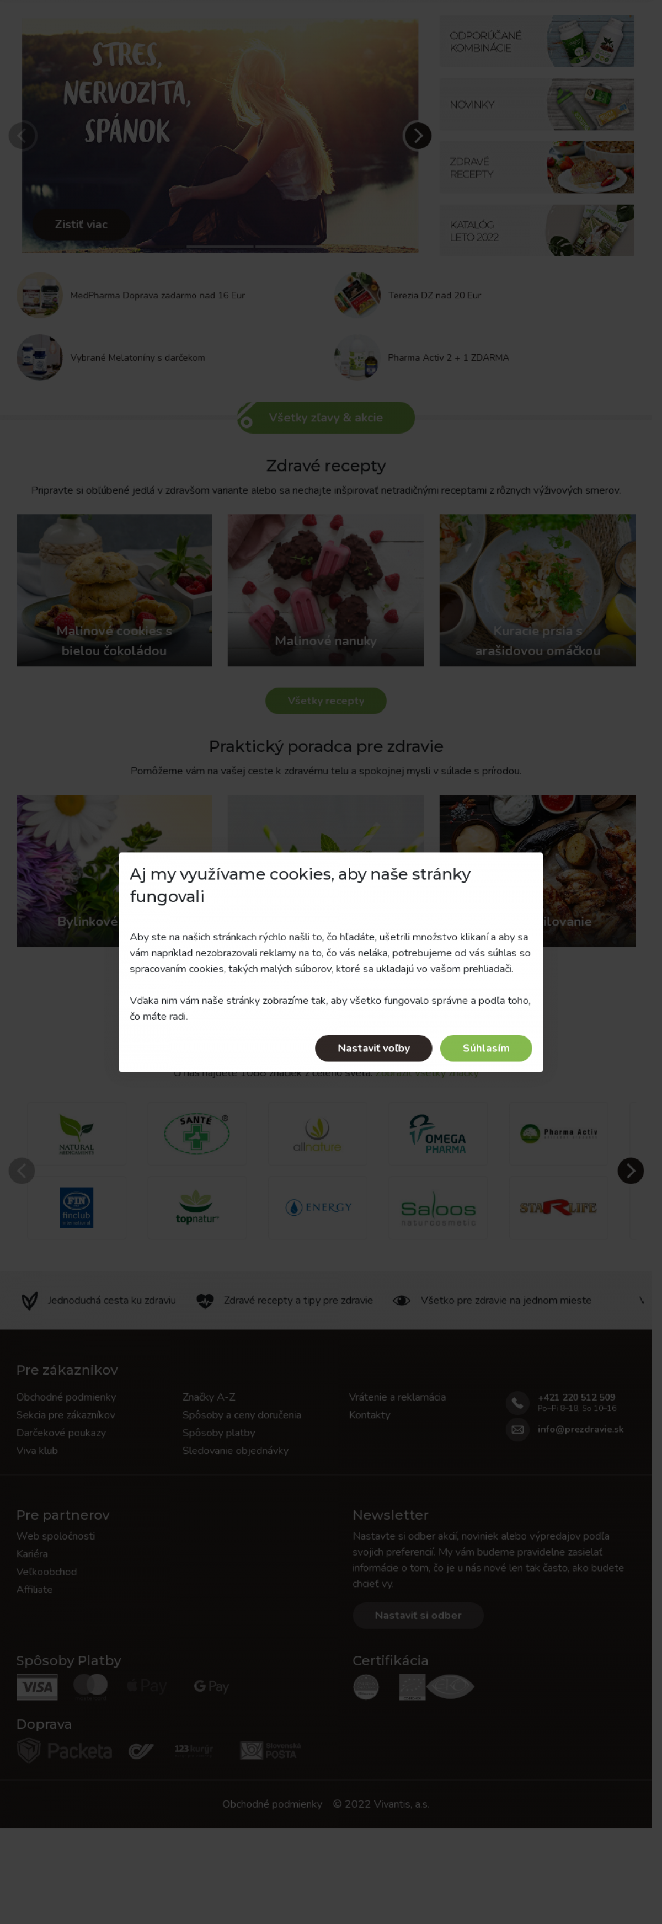This screenshot has height=1924, width=662.
Task: Click the hero slider previous arrow
Action: [x=23, y=136]
